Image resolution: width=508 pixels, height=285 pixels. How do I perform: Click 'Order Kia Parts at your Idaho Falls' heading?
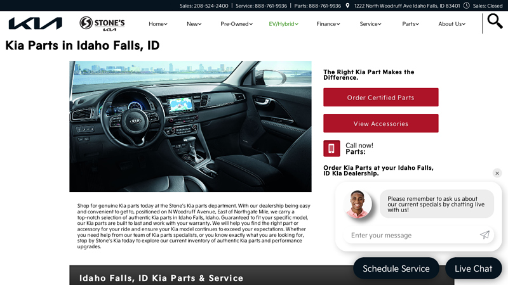tap(378, 170)
